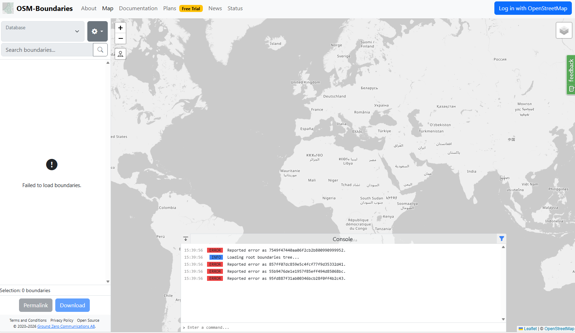This screenshot has width=575, height=333.
Task: Open the Status page
Action: (x=235, y=8)
